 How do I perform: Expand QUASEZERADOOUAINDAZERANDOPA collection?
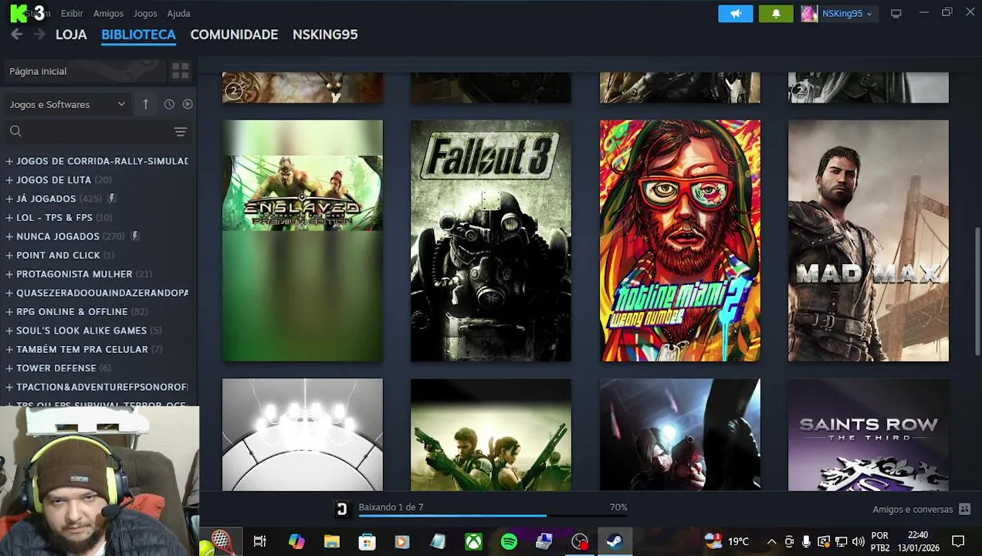9,293
